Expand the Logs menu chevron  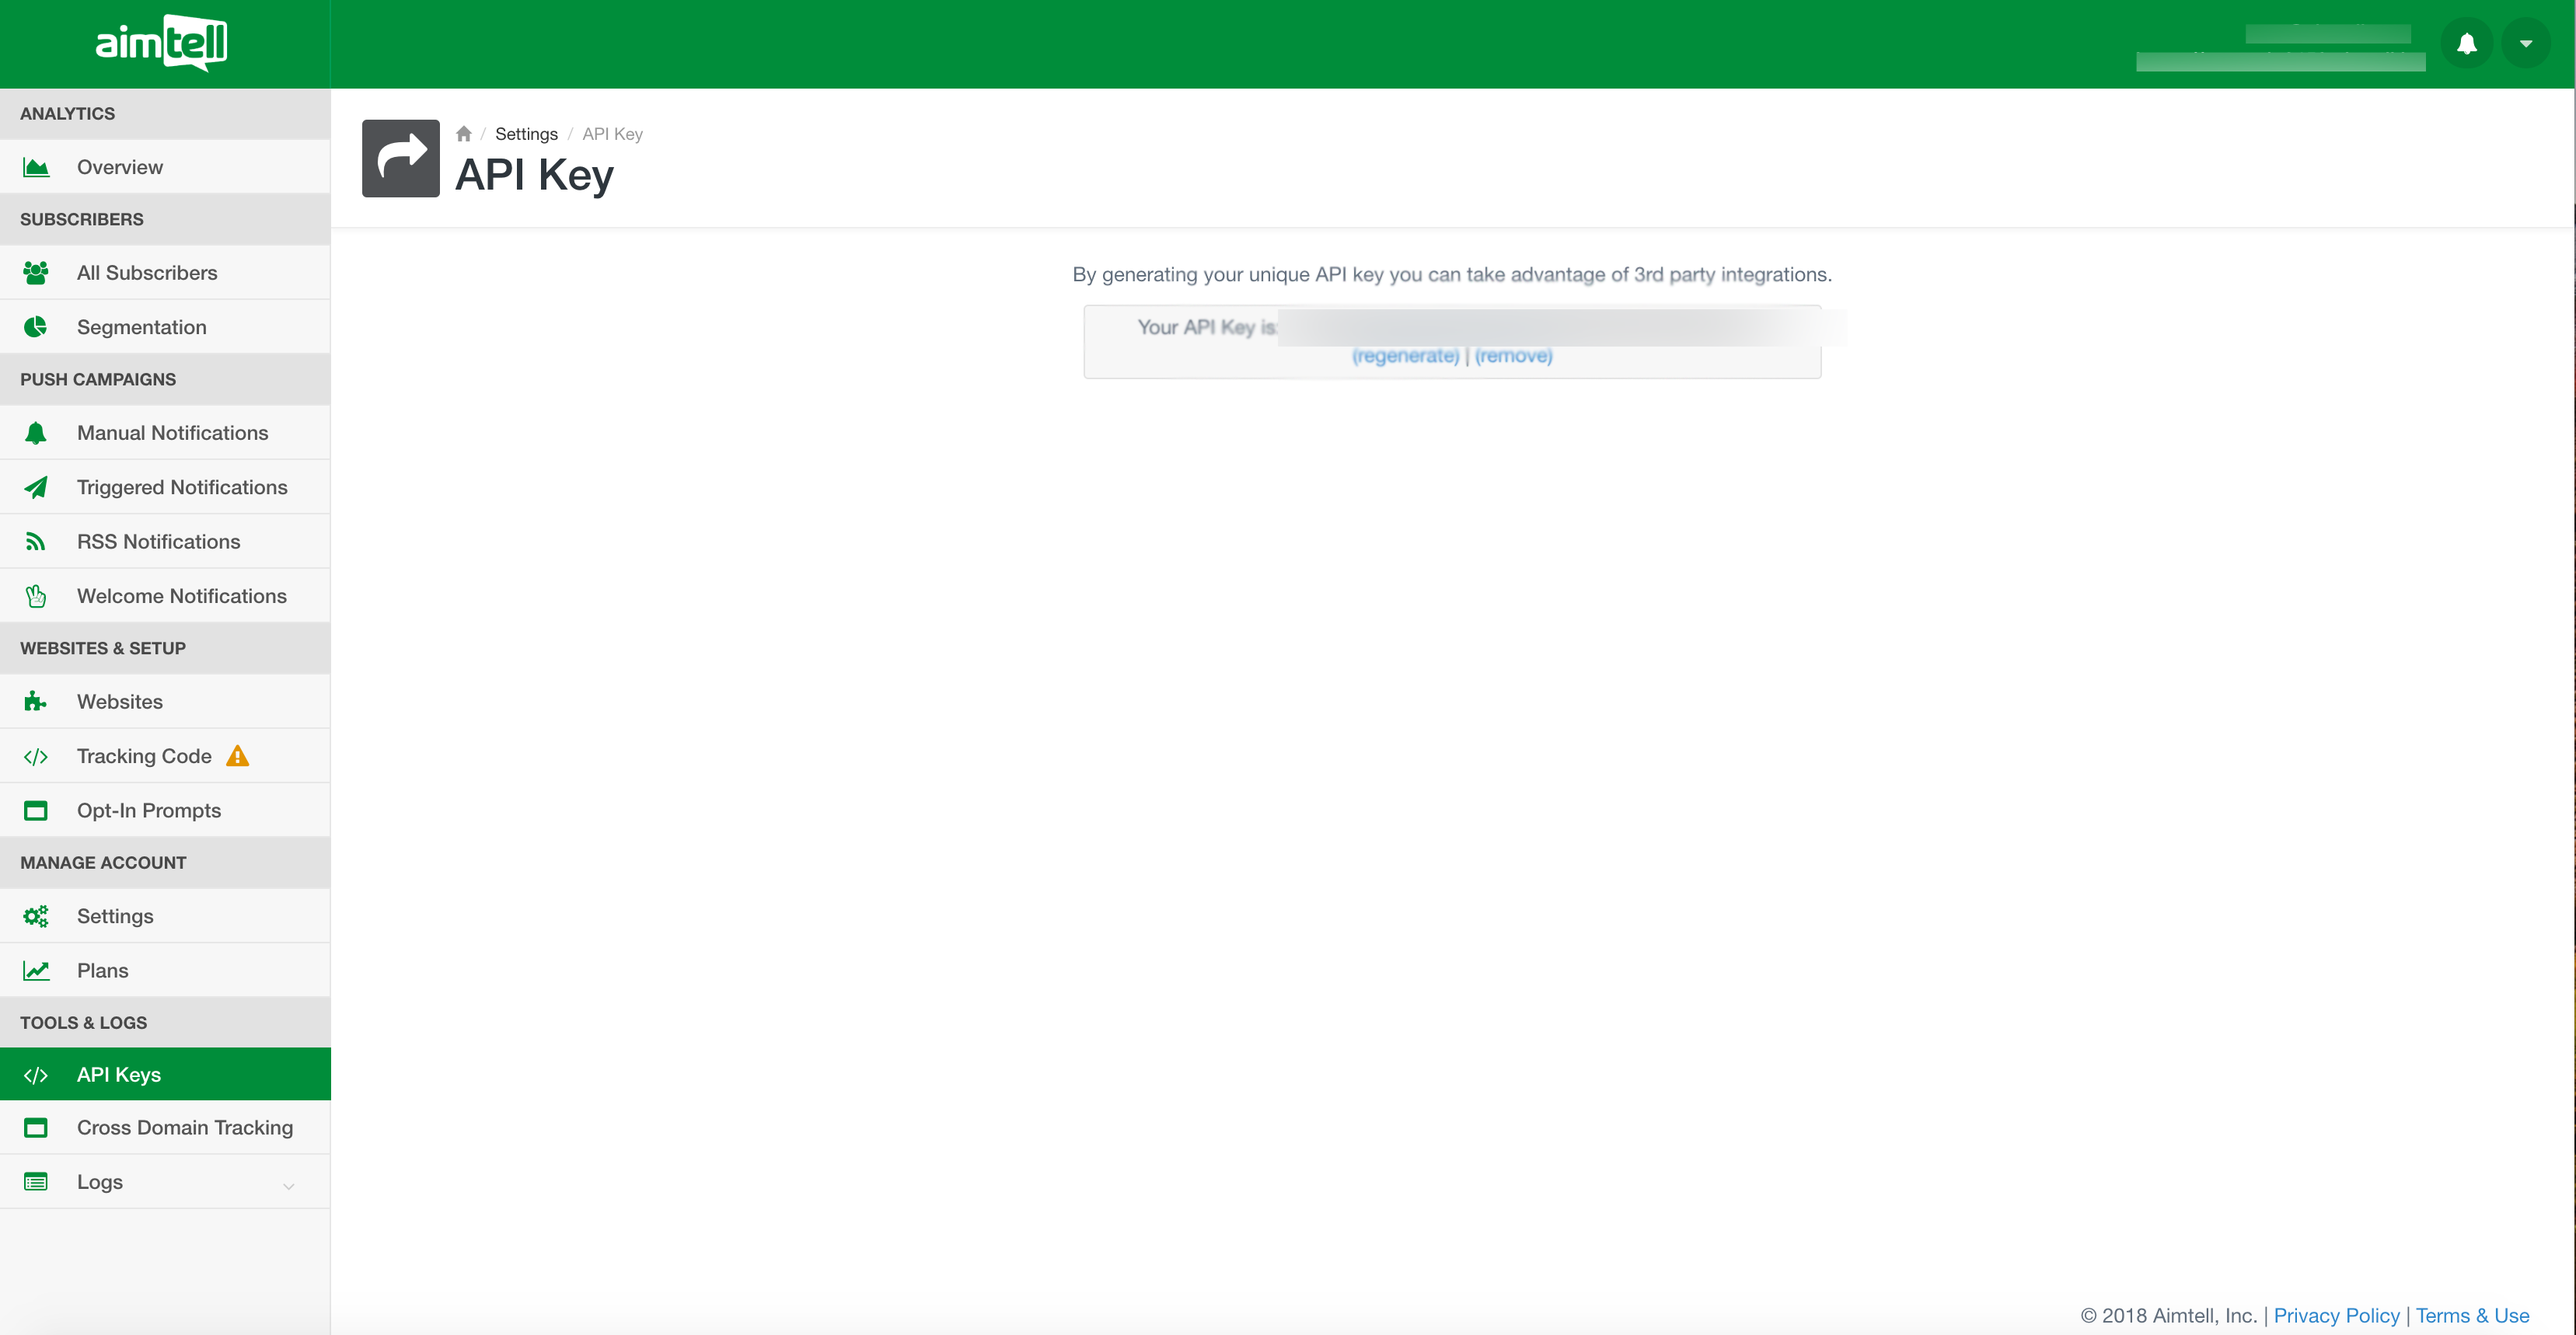coord(288,1186)
